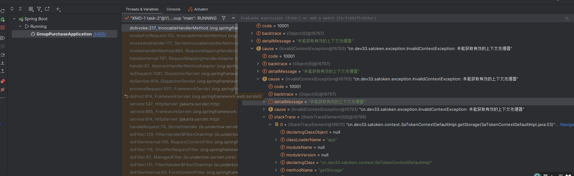Open the More options ellipsis in debug sidebar
The height and width of the screenshot is (176, 574).
tap(3, 98)
